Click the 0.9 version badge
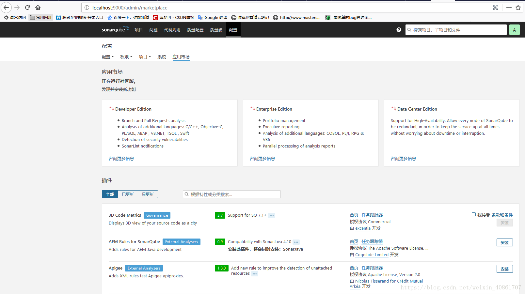525x294 pixels. (220, 242)
